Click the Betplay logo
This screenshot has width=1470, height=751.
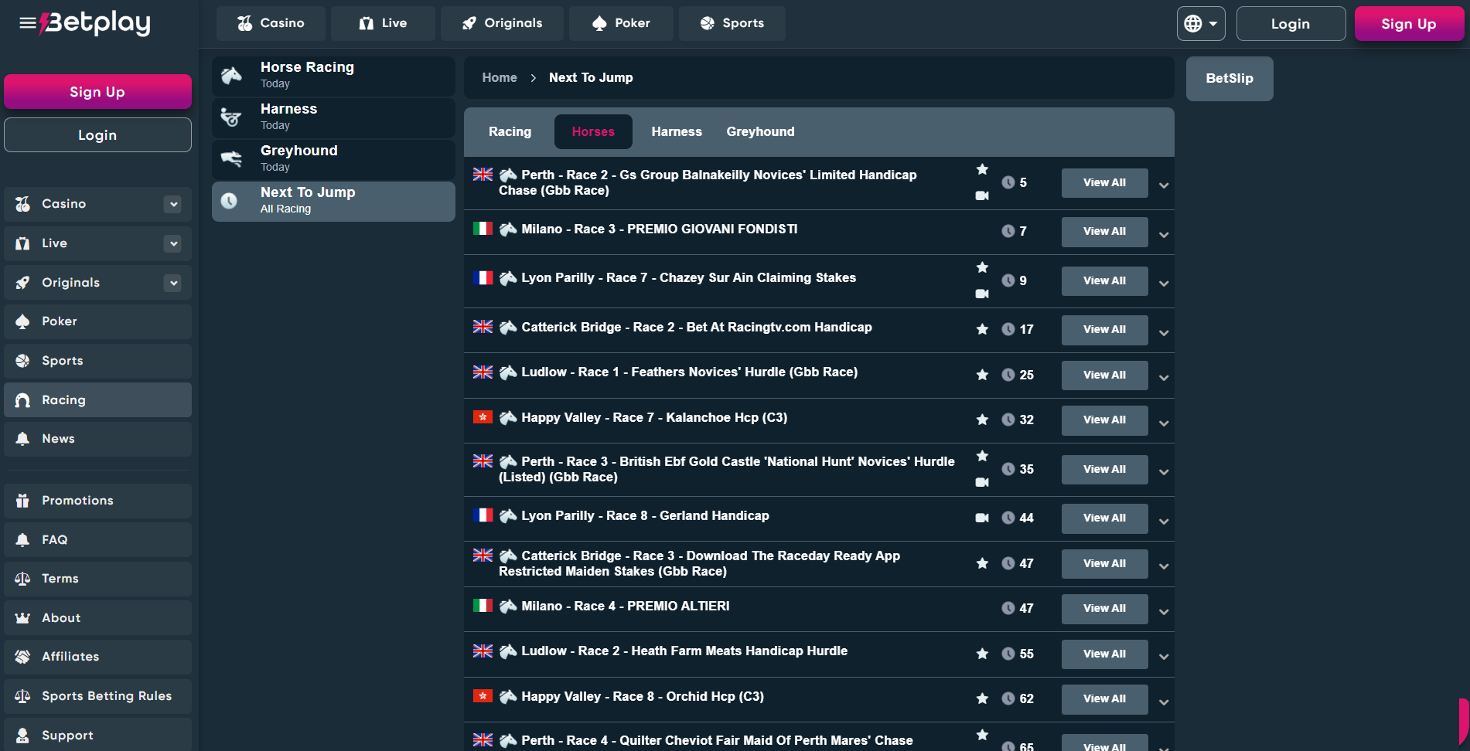point(95,23)
